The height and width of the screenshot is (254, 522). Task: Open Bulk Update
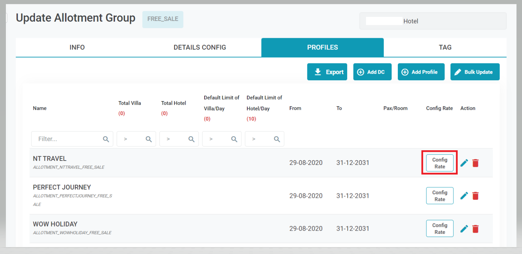pyautogui.click(x=475, y=72)
